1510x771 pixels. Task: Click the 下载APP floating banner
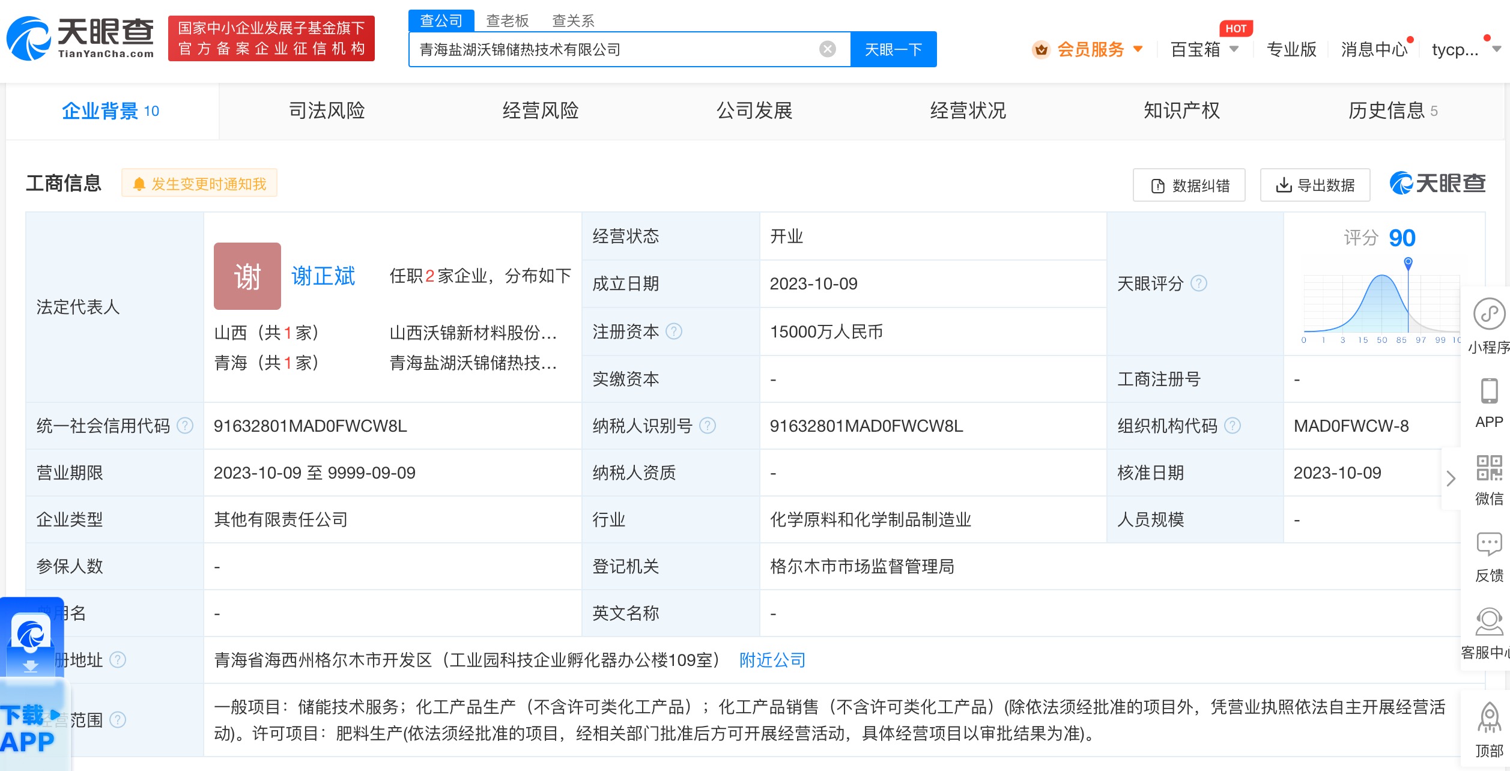pyautogui.click(x=33, y=685)
